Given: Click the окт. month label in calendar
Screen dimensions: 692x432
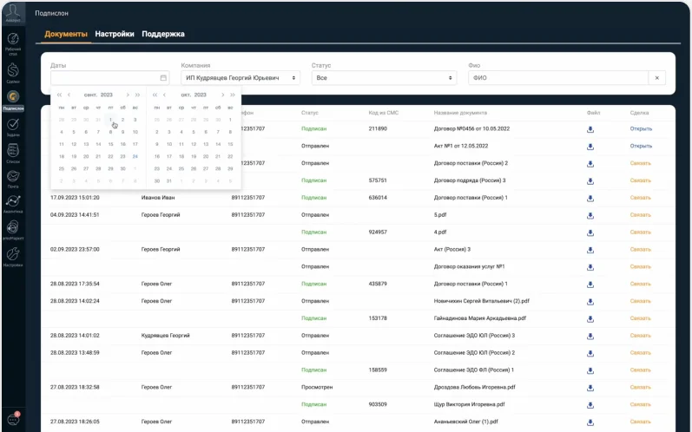Looking at the screenshot, I should tap(186, 95).
